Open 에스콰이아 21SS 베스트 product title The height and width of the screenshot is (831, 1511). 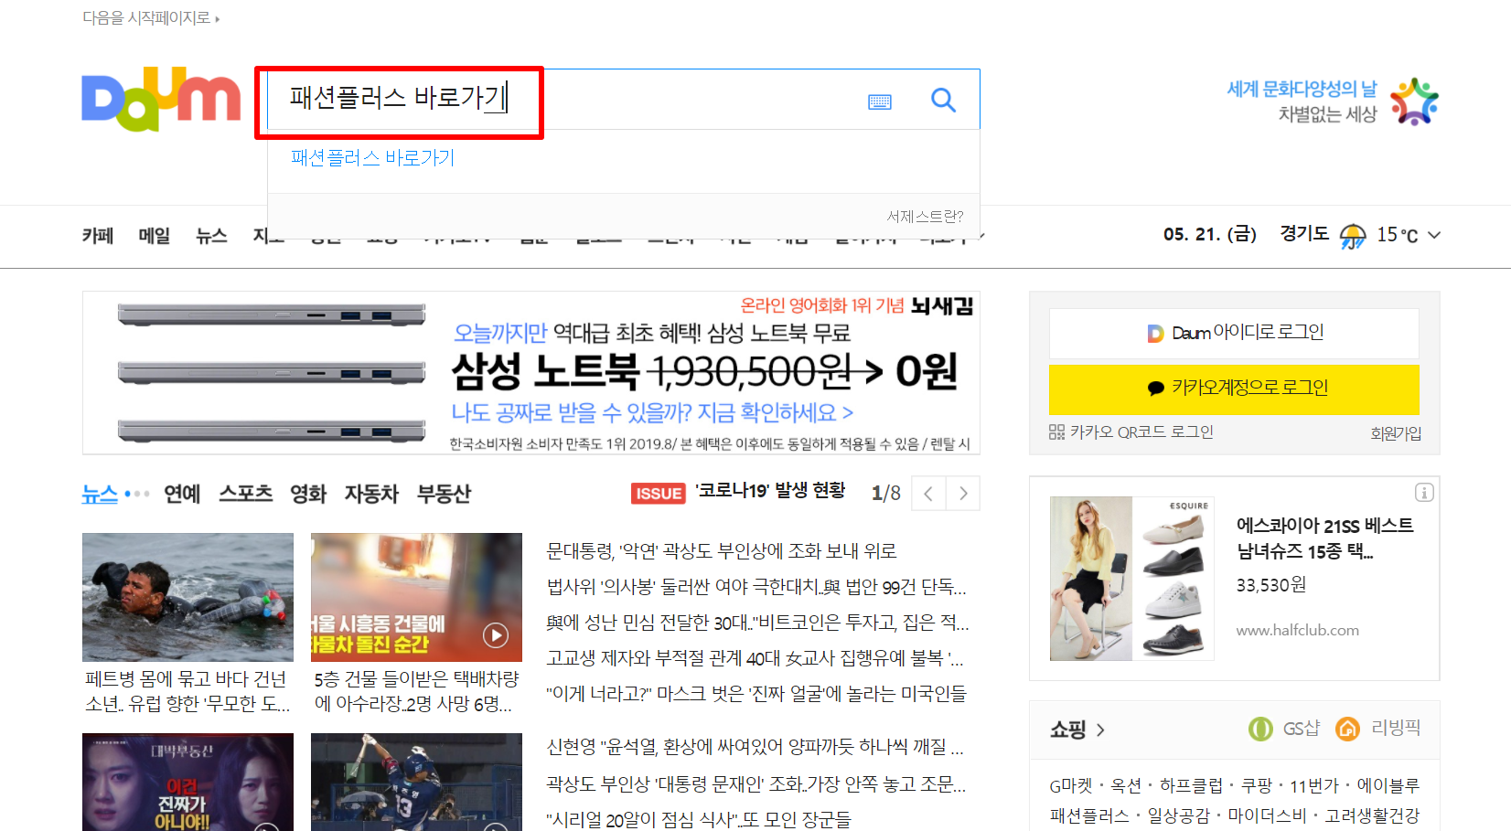pos(1324,538)
